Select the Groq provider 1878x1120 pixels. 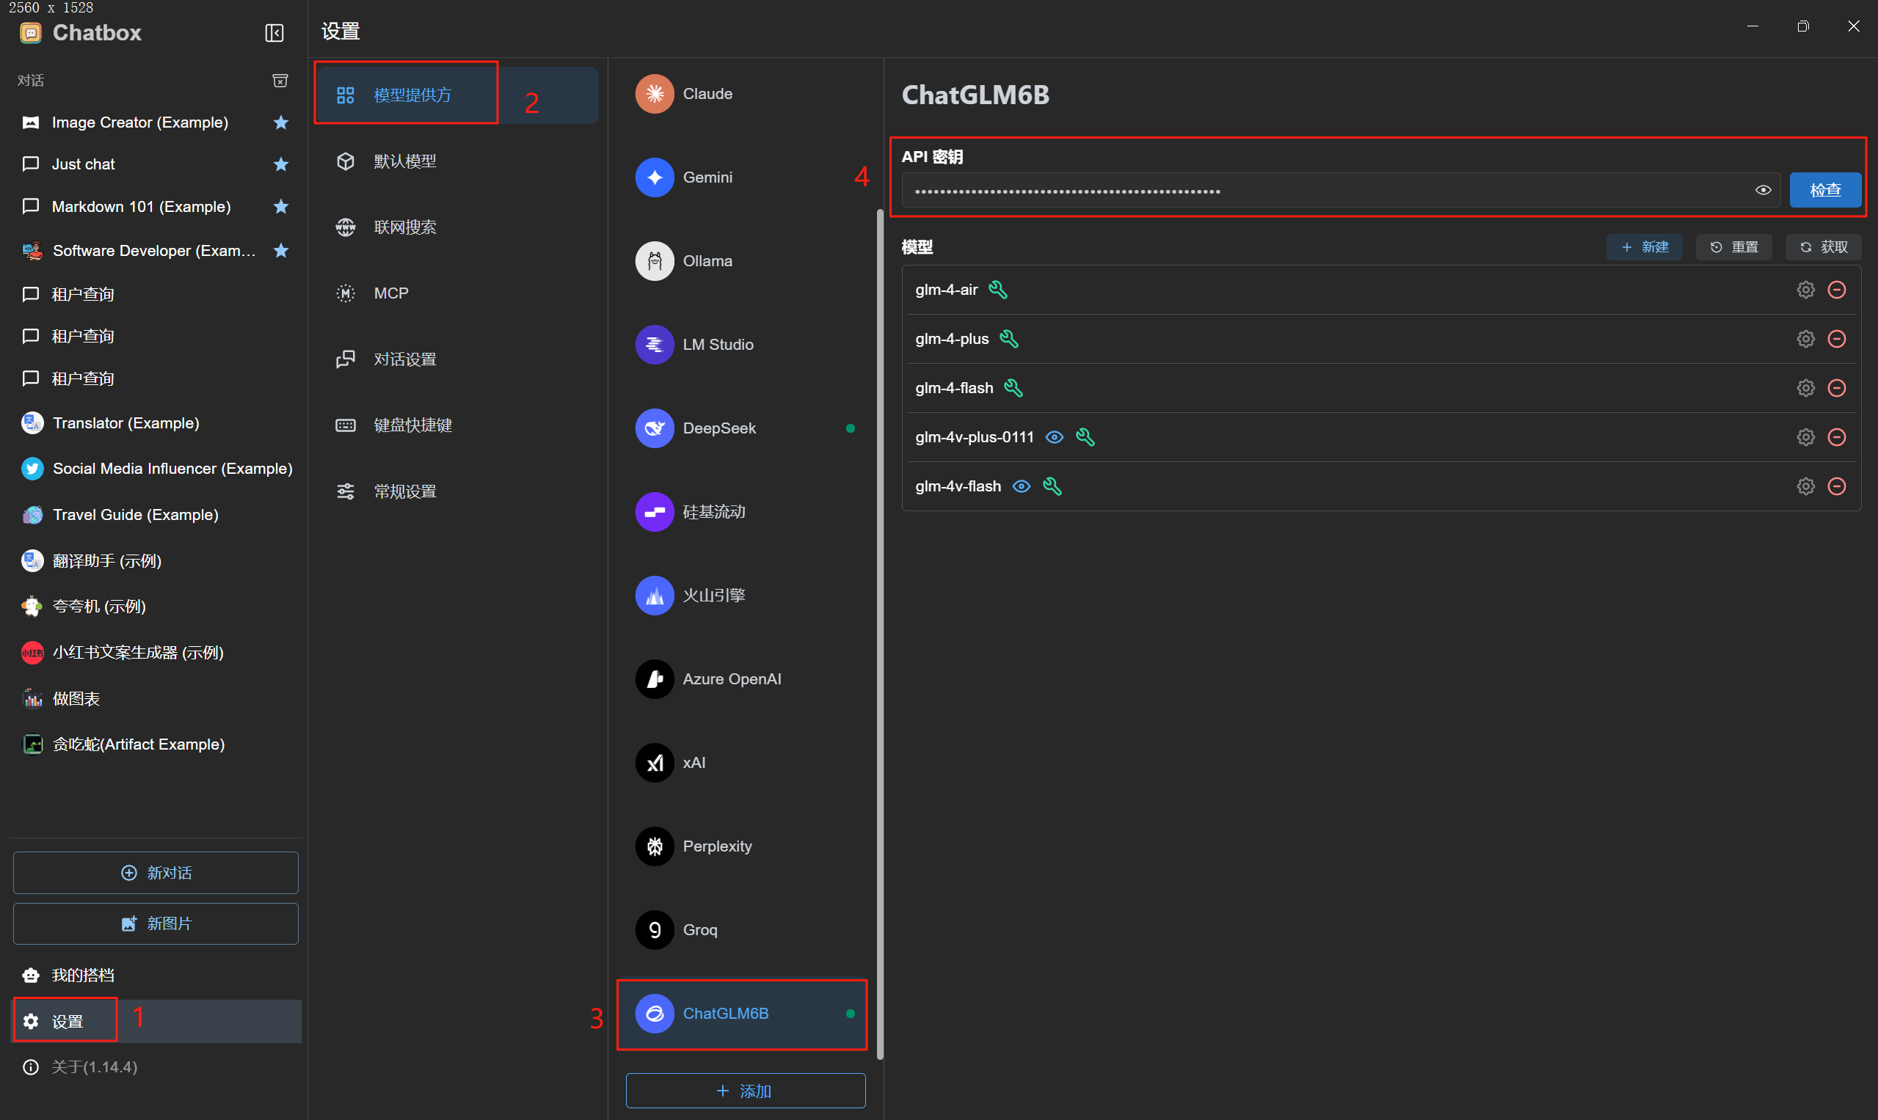698,929
